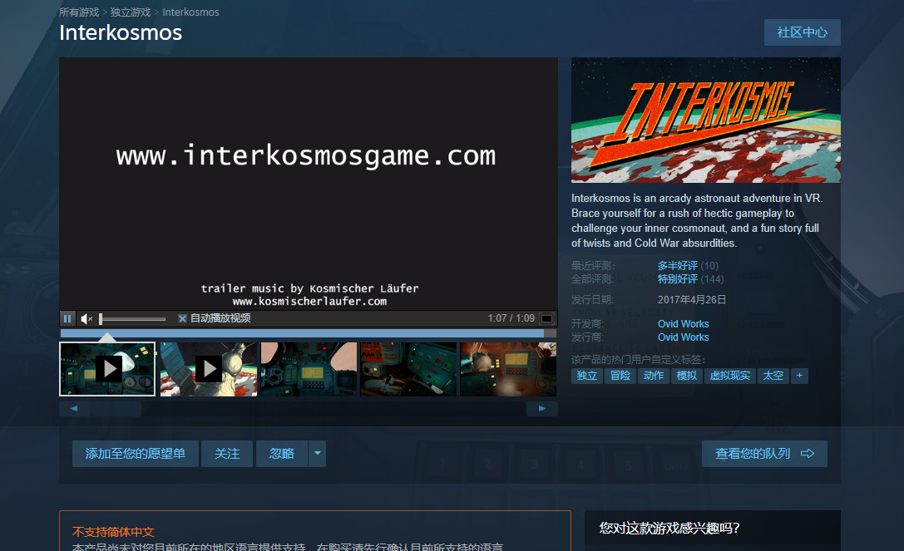Play the second trailer thumbnail with satellite
This screenshot has height=551, width=904.
pos(209,369)
